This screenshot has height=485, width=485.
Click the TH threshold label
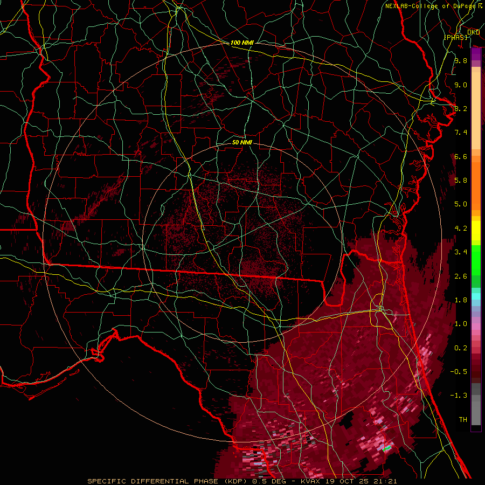(463, 420)
